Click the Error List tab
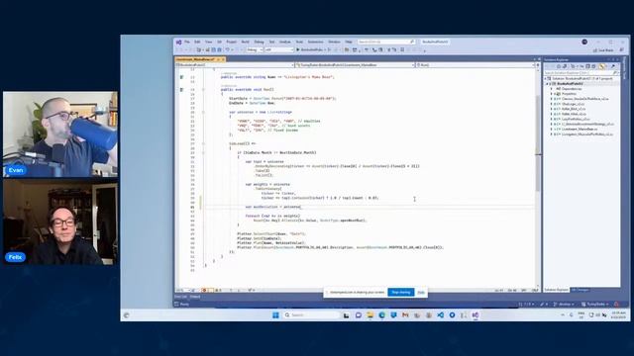The height and width of the screenshot is (356, 634). coord(180,297)
